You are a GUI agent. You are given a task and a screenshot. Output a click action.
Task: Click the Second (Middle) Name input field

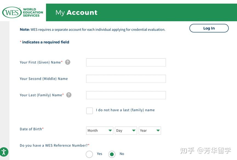pos(126,78)
